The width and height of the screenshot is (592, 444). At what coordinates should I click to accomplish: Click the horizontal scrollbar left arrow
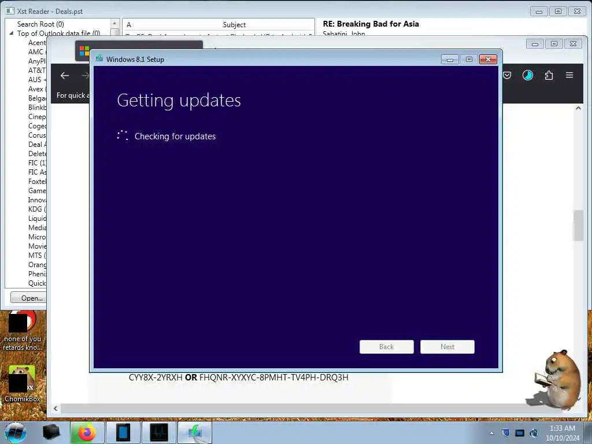pyautogui.click(x=55, y=408)
